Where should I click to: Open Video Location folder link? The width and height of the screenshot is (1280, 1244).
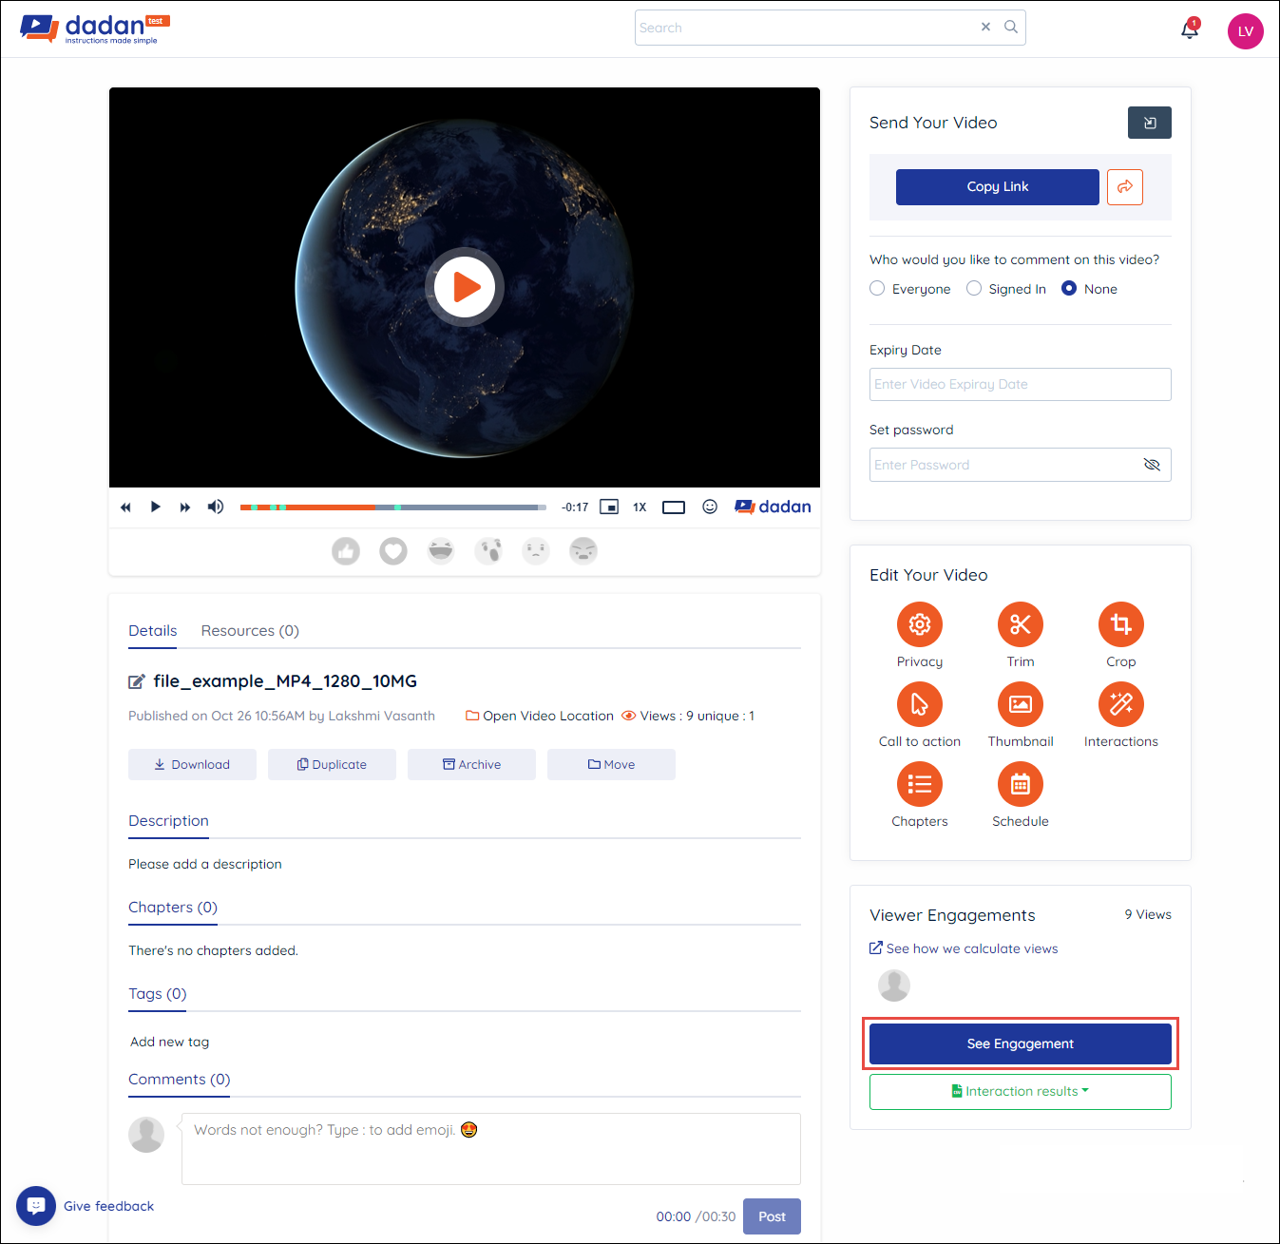coord(540,717)
